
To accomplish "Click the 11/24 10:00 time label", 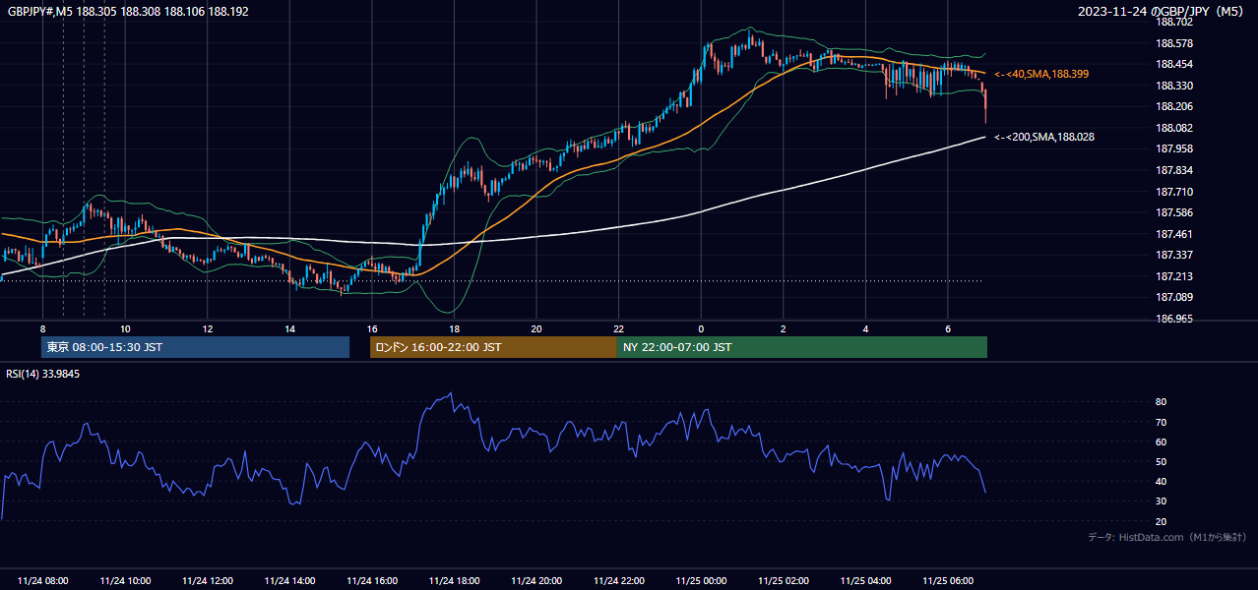I will [125, 580].
